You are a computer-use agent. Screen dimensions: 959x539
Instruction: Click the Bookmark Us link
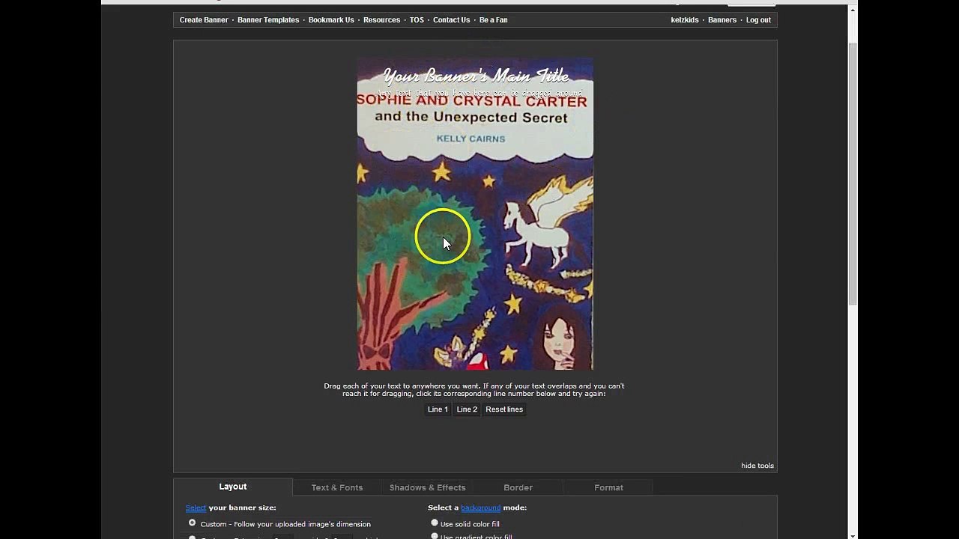tap(331, 20)
